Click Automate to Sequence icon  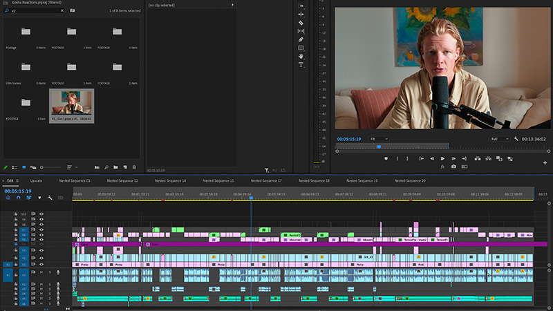(97, 167)
